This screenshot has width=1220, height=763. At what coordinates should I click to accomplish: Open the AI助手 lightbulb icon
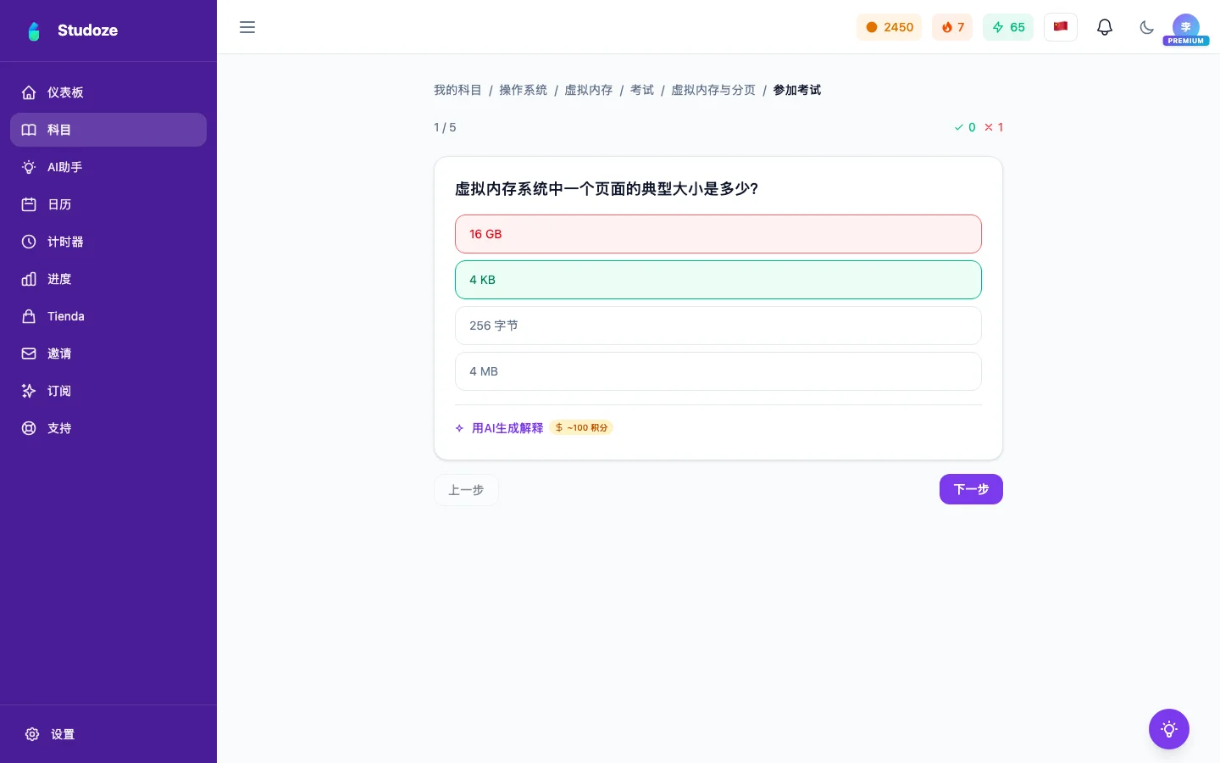(29, 167)
